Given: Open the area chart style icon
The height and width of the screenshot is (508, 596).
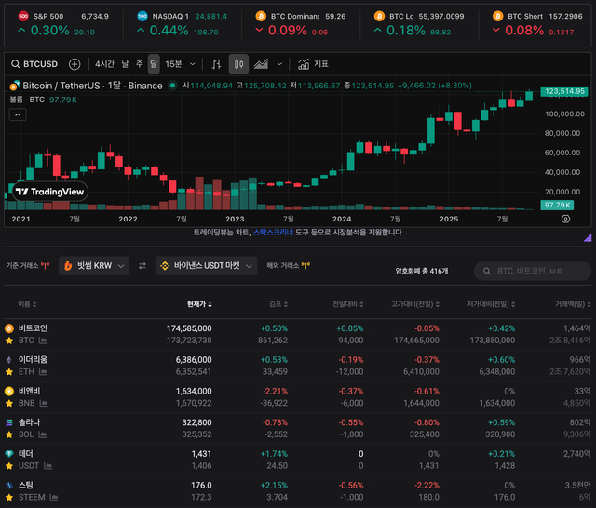Looking at the screenshot, I should pyautogui.click(x=262, y=64).
